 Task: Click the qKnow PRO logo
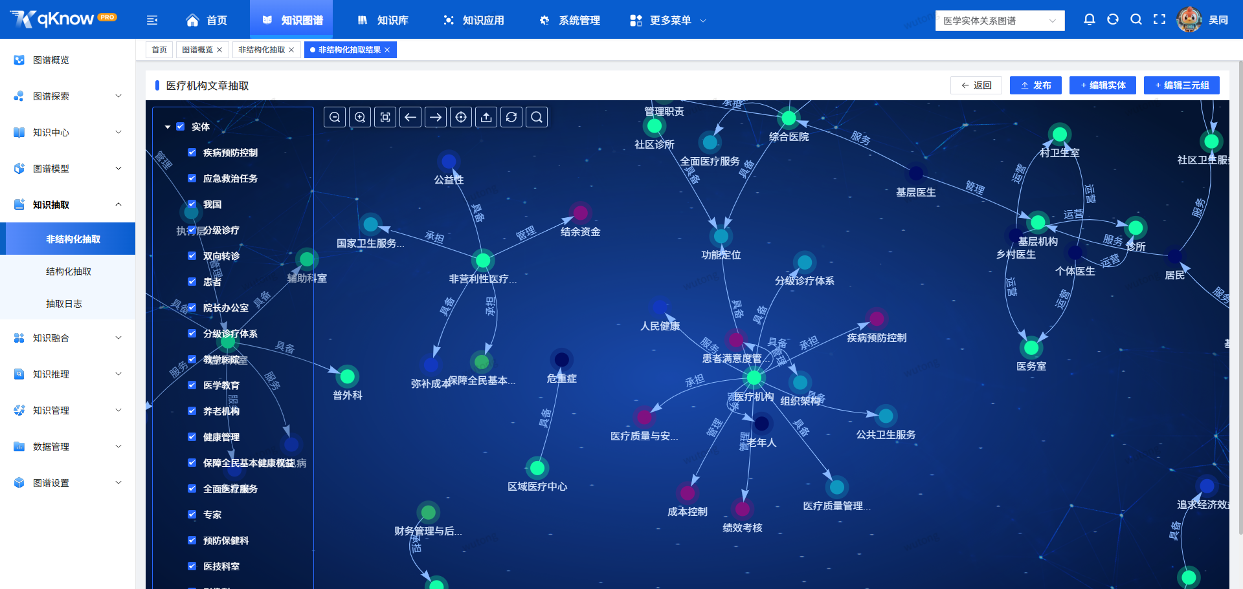(63, 19)
